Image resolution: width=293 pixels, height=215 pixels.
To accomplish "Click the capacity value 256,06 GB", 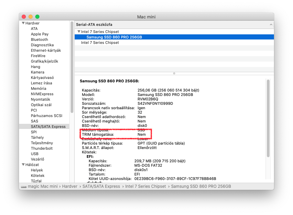I will coord(168,90).
